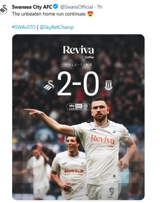Open the Swansea City swan profile avatar
160x203 pixels.
tap(4, 10)
